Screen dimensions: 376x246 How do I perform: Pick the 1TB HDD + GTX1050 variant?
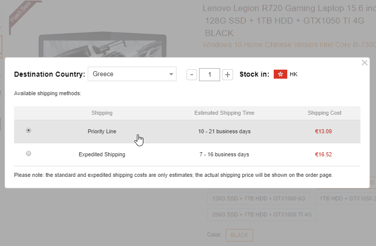(346, 198)
